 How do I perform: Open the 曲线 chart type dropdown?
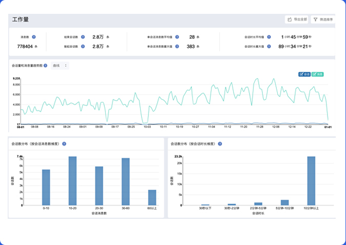coord(60,66)
